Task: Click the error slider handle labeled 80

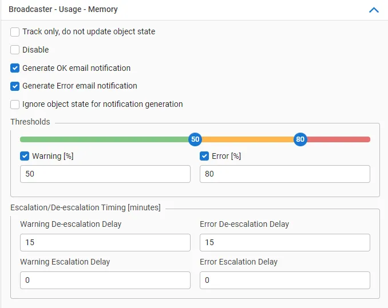Action: [x=300, y=139]
